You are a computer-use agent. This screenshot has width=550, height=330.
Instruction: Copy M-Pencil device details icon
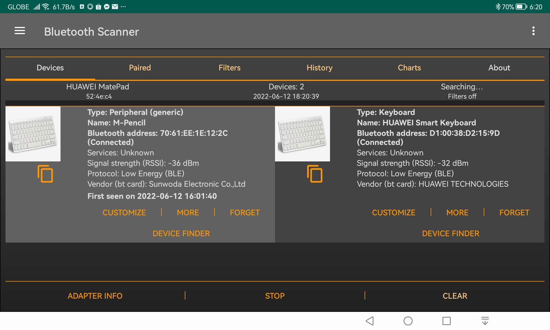coord(45,174)
